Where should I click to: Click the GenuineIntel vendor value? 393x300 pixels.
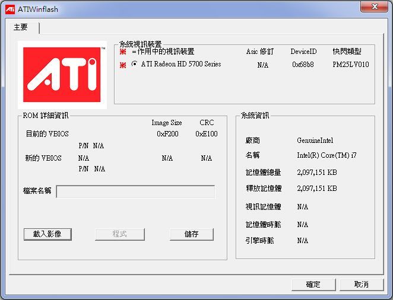coord(315,141)
